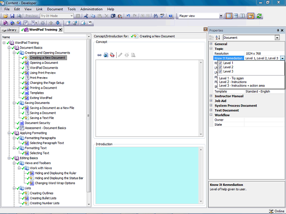The width and height of the screenshot is (286, 214).
Task: Open the File menu
Action: pyautogui.click(x=7, y=9)
